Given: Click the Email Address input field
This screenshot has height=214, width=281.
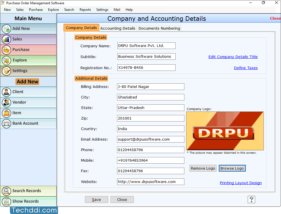Looking at the screenshot, I should (151, 139).
